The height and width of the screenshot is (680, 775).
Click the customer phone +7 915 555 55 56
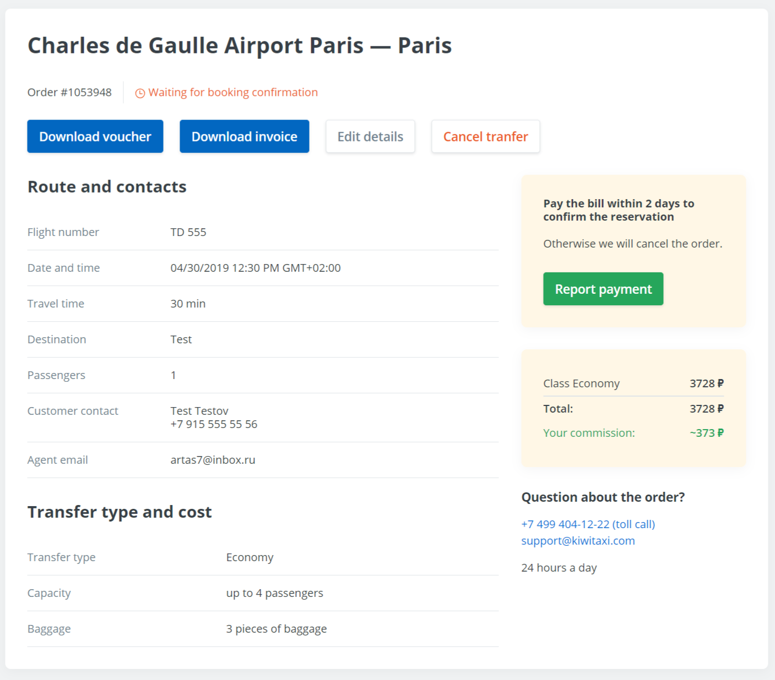214,424
